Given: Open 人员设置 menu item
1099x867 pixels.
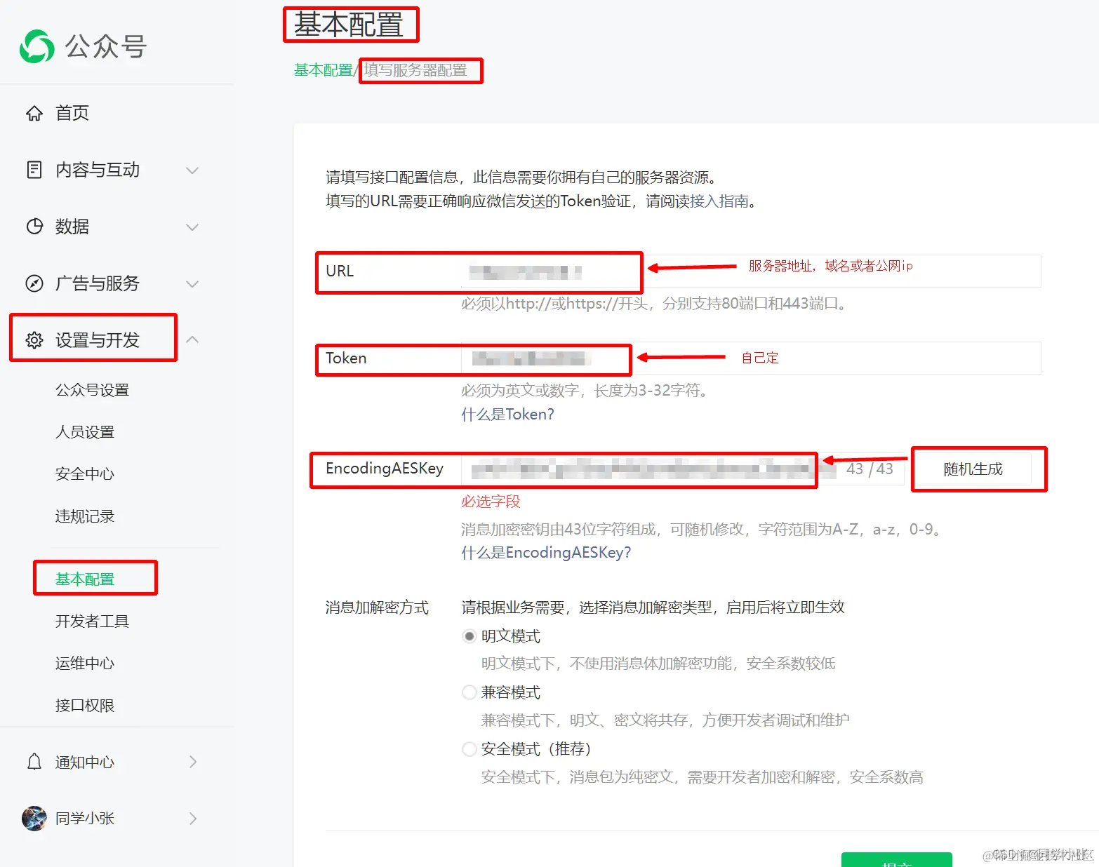Looking at the screenshot, I should coord(85,432).
